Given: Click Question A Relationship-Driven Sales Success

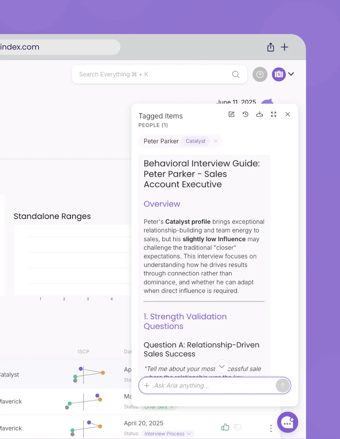Looking at the screenshot, I should click(x=201, y=349).
